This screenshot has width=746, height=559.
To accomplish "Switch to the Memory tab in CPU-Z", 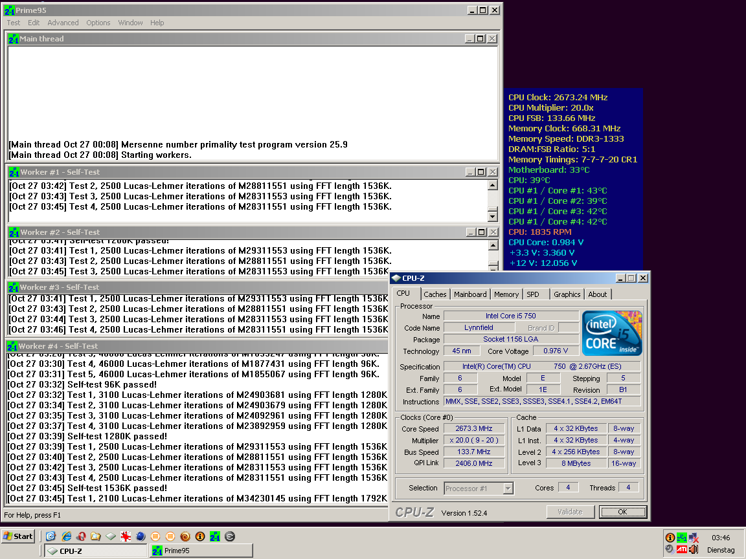I will point(506,294).
